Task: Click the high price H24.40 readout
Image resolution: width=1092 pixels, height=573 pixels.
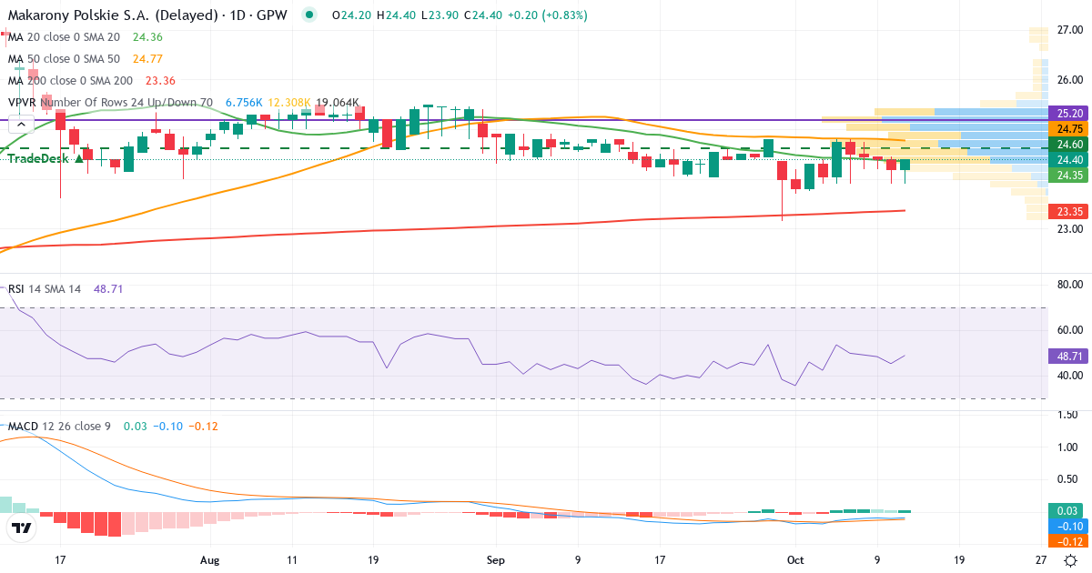Action: [396, 15]
